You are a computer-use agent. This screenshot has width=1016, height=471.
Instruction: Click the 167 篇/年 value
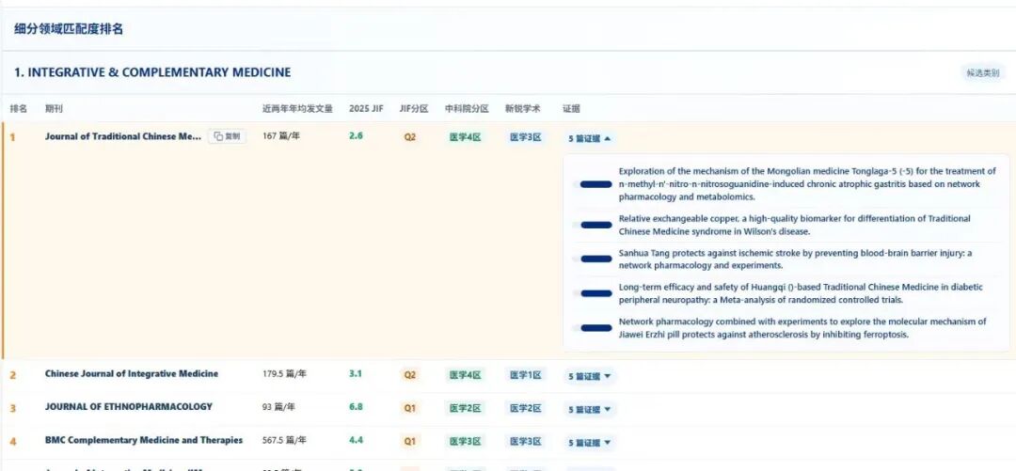[281, 136]
